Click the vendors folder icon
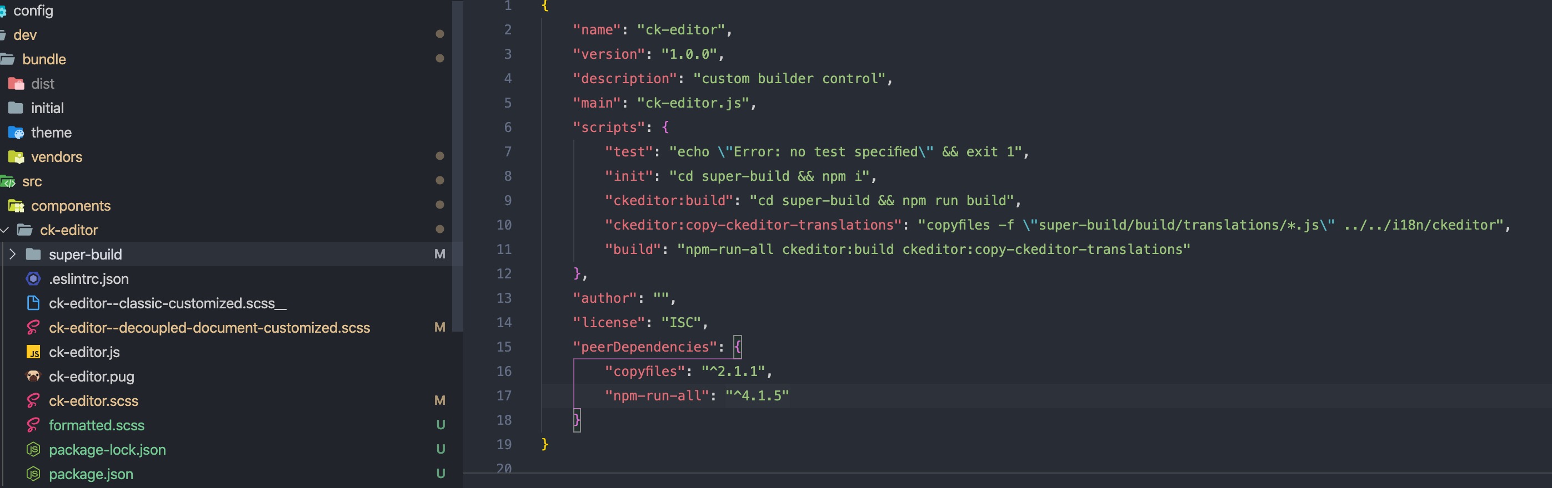 point(16,157)
